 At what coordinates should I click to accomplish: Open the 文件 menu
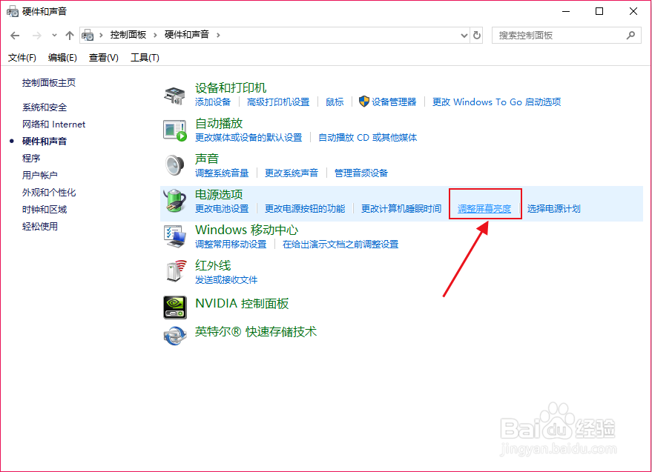[22, 57]
